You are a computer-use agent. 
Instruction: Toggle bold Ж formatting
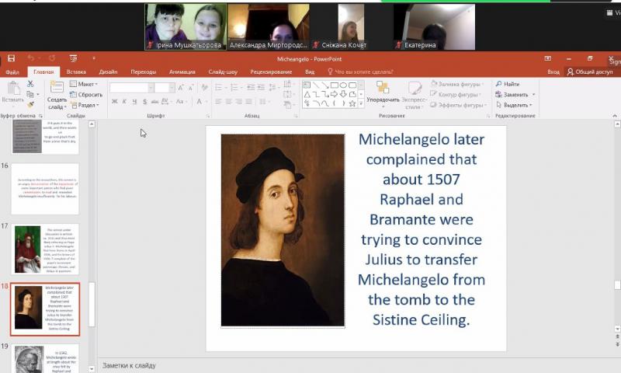[x=114, y=102]
